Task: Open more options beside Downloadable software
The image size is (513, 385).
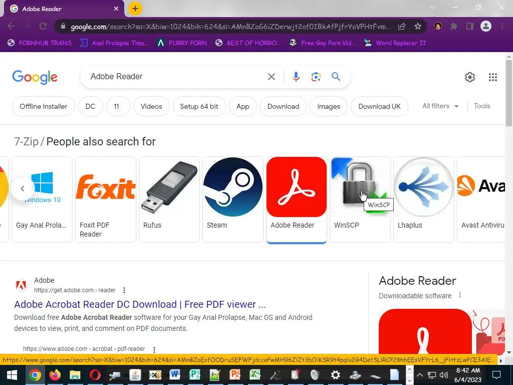Action: click(x=460, y=295)
